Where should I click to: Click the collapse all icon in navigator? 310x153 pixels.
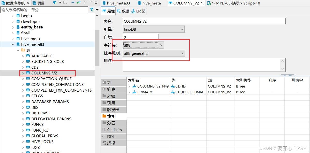[x=73, y=3]
